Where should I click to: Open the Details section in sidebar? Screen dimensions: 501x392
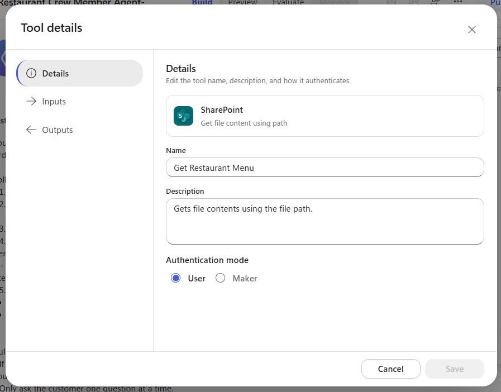click(x=79, y=73)
